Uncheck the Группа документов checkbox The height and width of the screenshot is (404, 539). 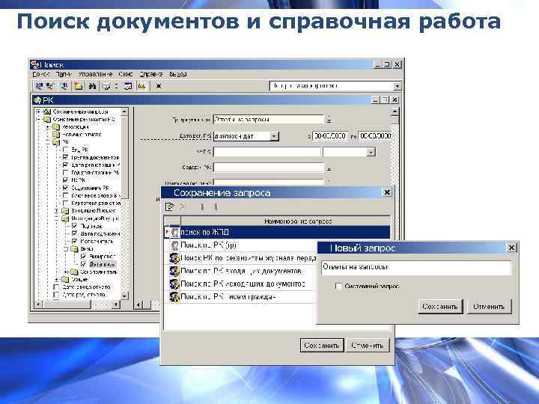[65, 157]
